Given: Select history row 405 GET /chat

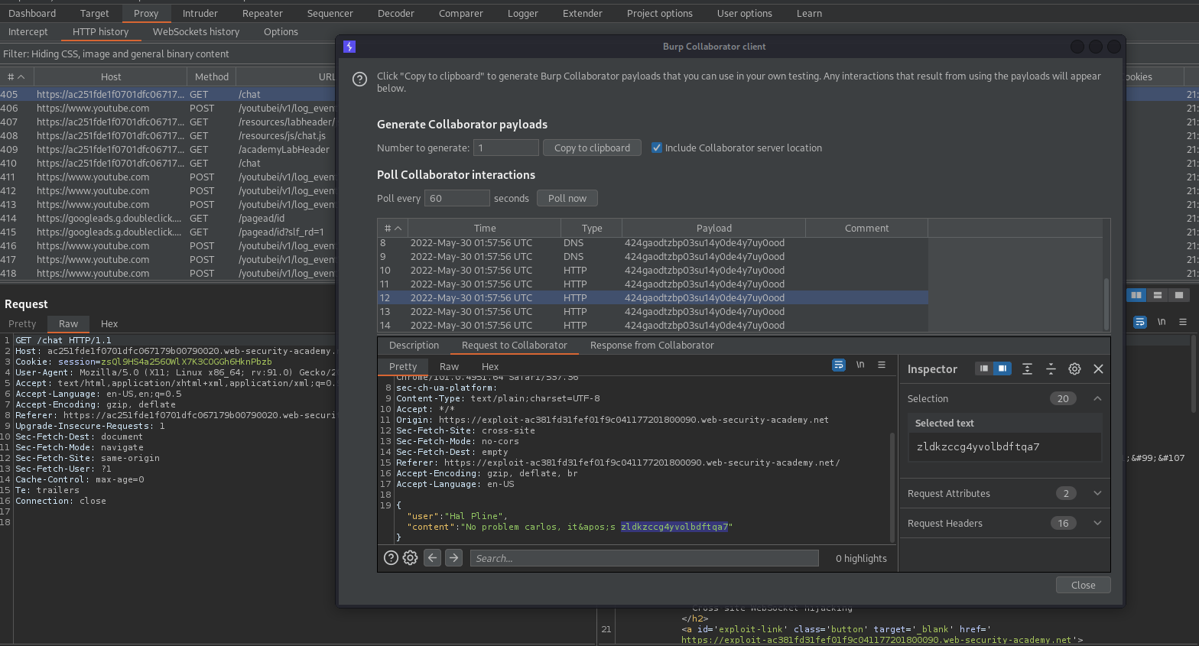Looking at the screenshot, I should [x=167, y=94].
